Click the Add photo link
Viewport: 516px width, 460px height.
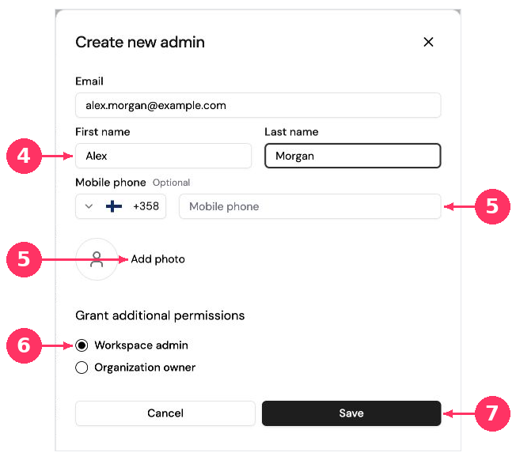click(158, 259)
